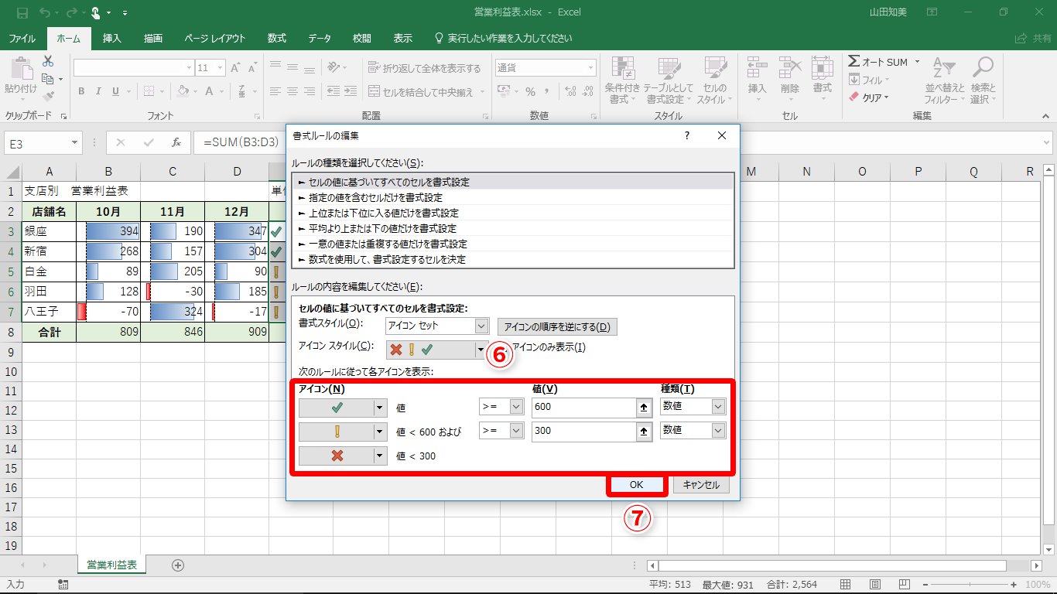Increase the font size with large A icon
The height and width of the screenshot is (594, 1057).
[x=235, y=68]
